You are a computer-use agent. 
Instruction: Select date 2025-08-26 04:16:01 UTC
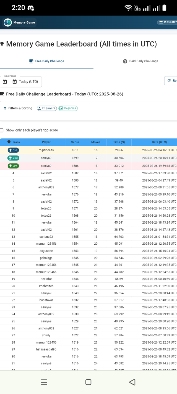click(159, 150)
